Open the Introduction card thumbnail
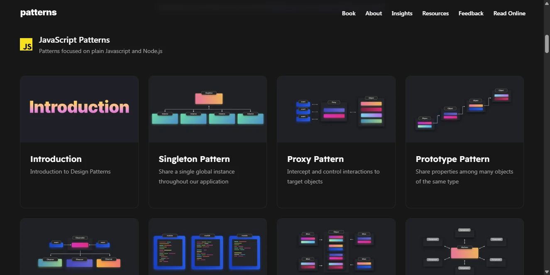Image resolution: width=550 pixels, height=275 pixels. pyautogui.click(x=79, y=109)
